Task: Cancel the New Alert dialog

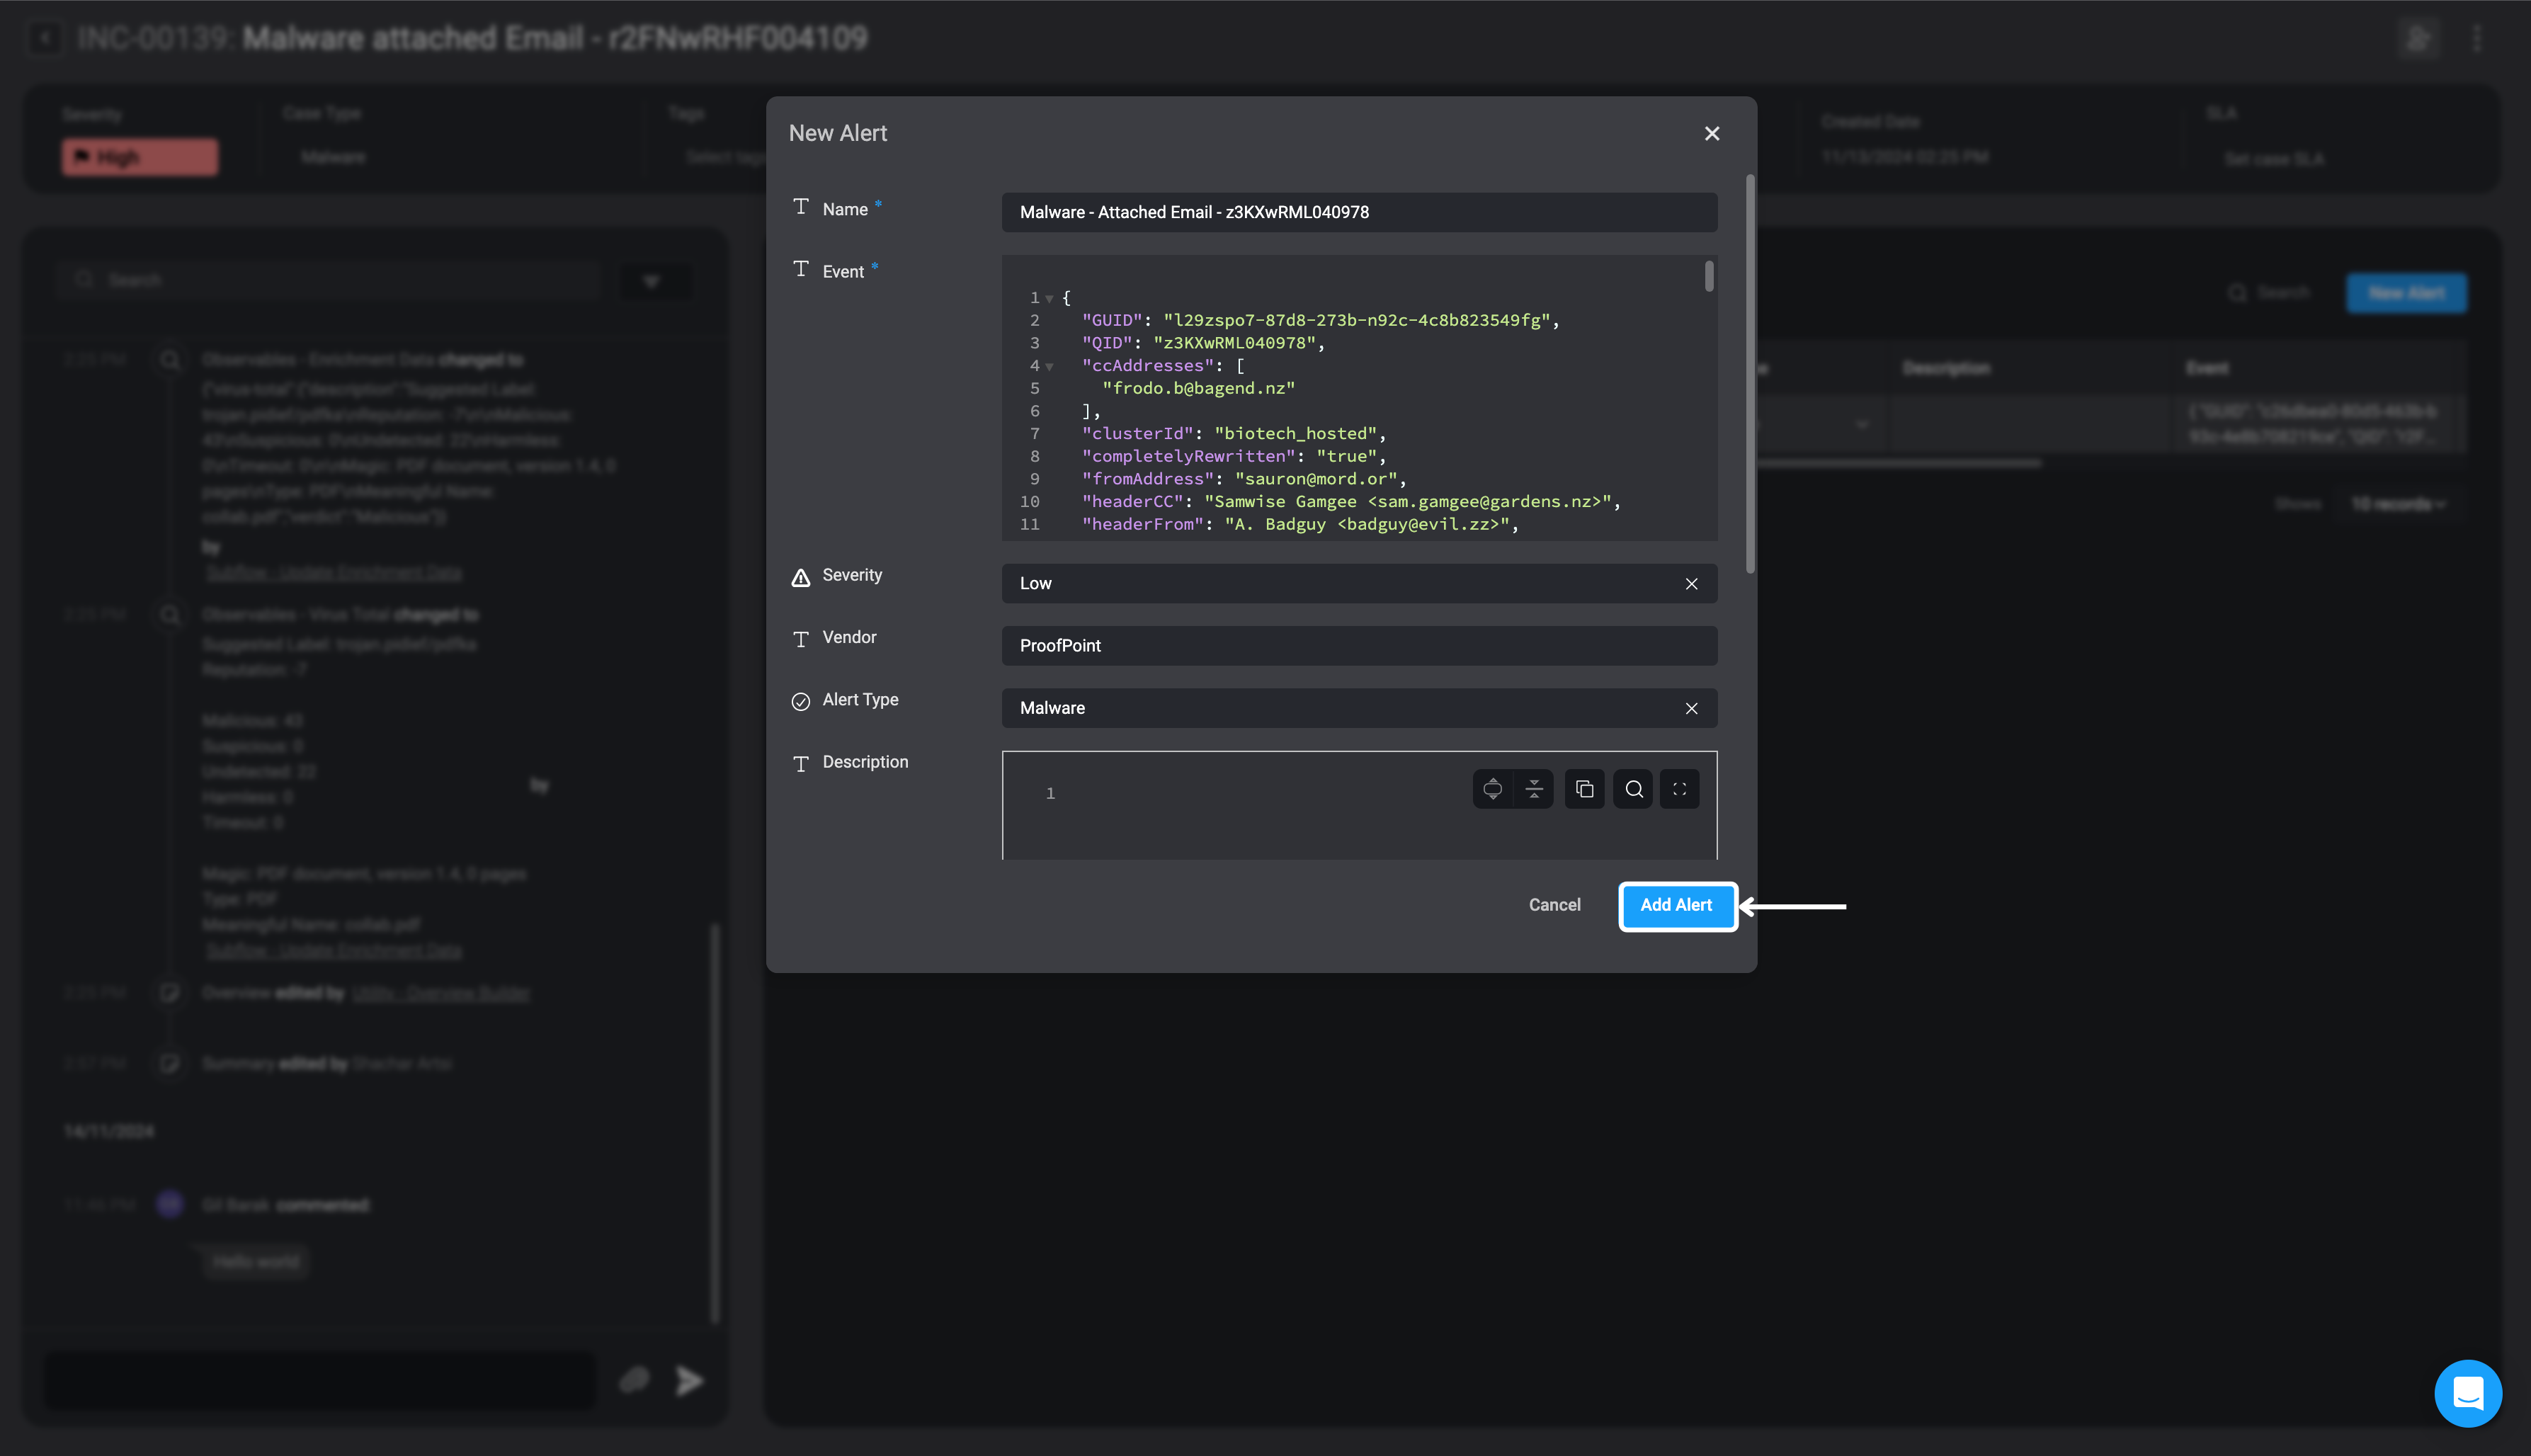Action: 1554,905
